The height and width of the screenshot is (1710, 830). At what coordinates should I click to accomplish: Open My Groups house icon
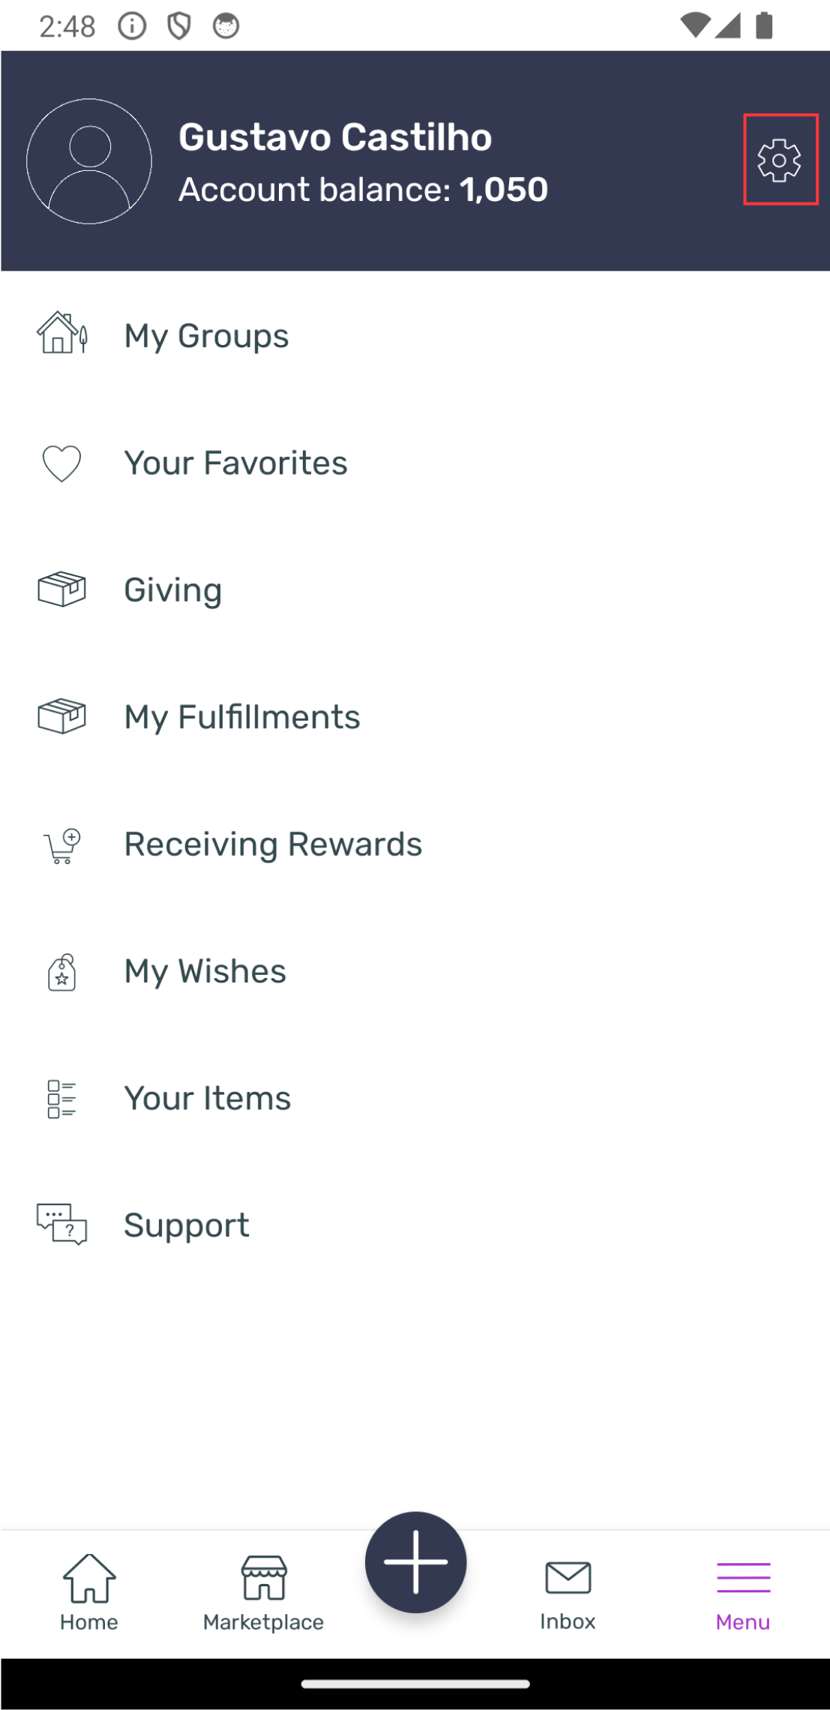[x=61, y=334]
